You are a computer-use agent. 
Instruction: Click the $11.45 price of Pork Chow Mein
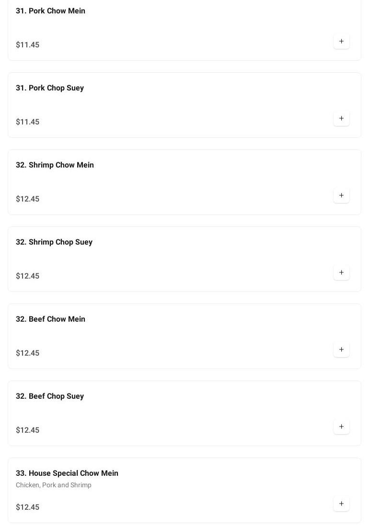pyautogui.click(x=28, y=45)
